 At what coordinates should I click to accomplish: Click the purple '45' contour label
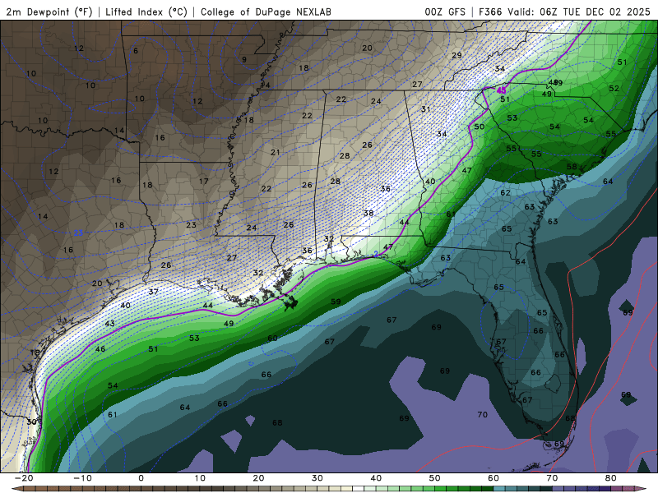tap(501, 90)
